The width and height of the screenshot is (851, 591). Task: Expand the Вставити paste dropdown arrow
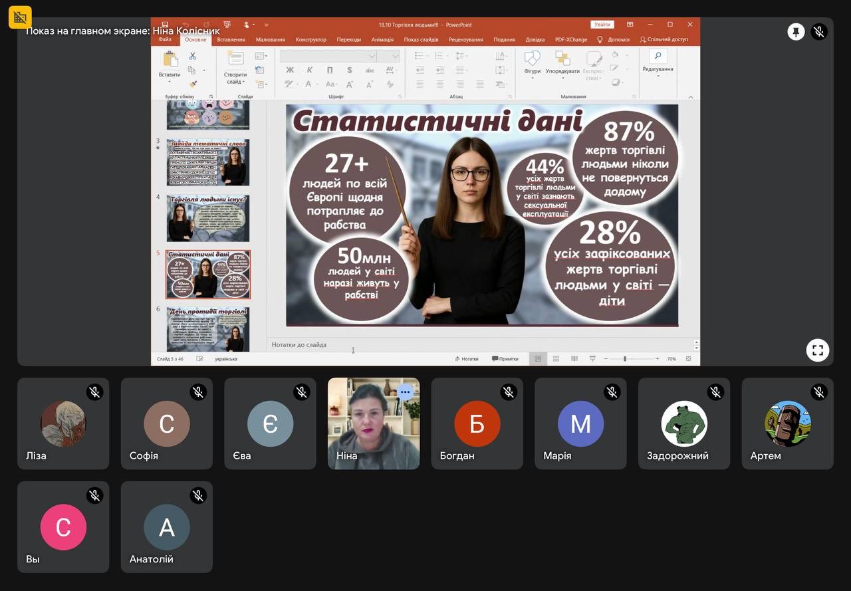pos(170,81)
